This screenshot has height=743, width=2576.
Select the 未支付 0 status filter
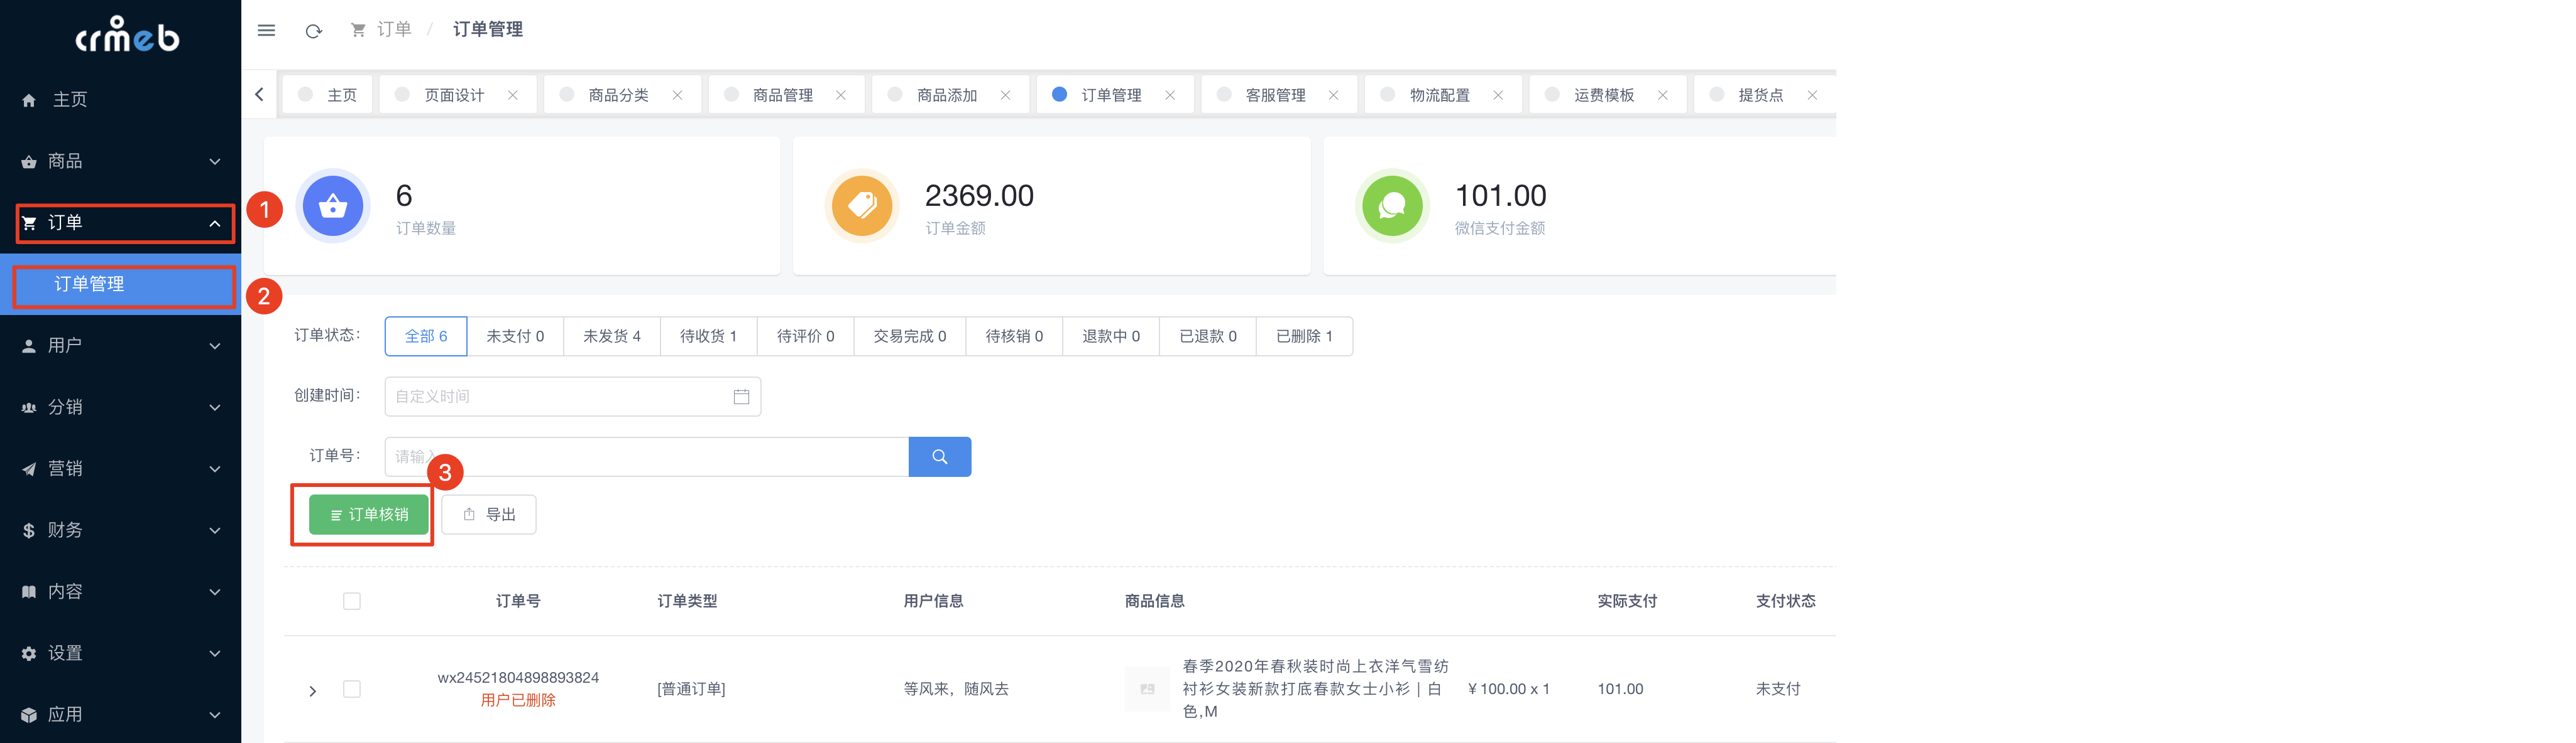515,336
